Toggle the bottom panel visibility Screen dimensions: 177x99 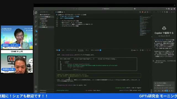coord(171,9)
